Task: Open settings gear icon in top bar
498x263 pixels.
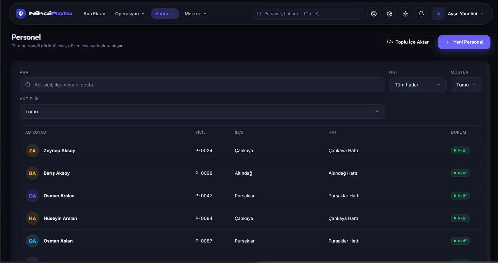Action: tap(390, 14)
